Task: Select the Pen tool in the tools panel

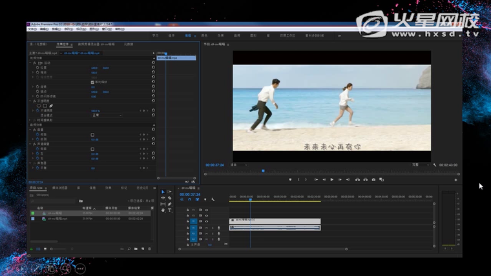Action: click(169, 204)
